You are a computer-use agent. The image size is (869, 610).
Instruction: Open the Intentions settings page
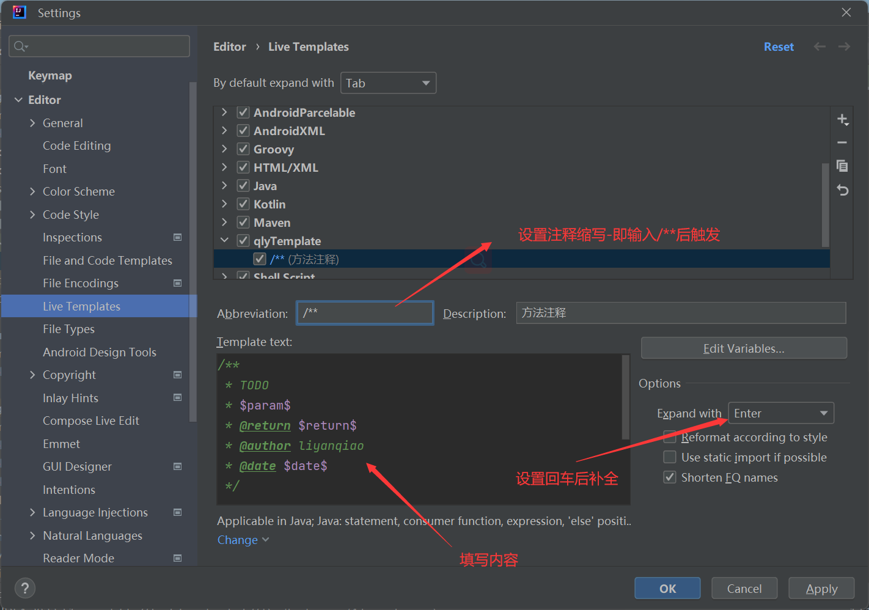[x=69, y=490]
